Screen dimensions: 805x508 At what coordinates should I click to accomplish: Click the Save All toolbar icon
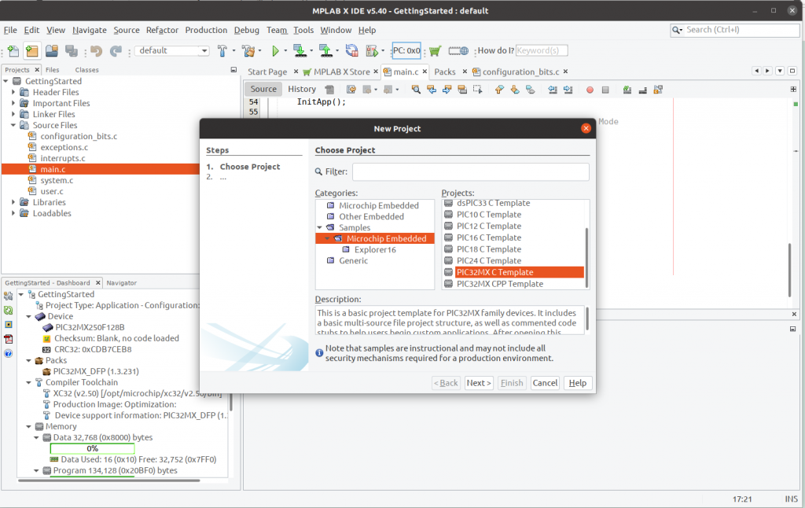click(x=72, y=51)
